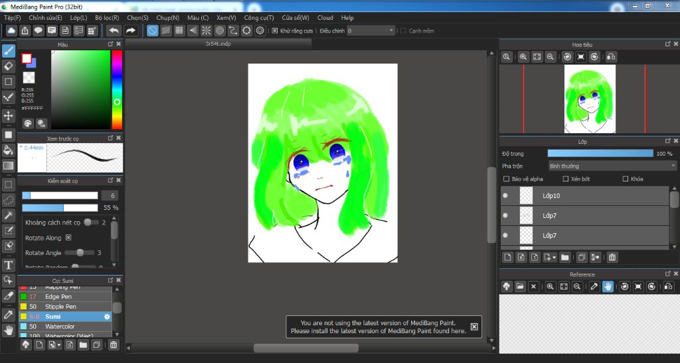Click Navigator thumbnail preview
Screen dimensions: 680x363
tap(590, 99)
